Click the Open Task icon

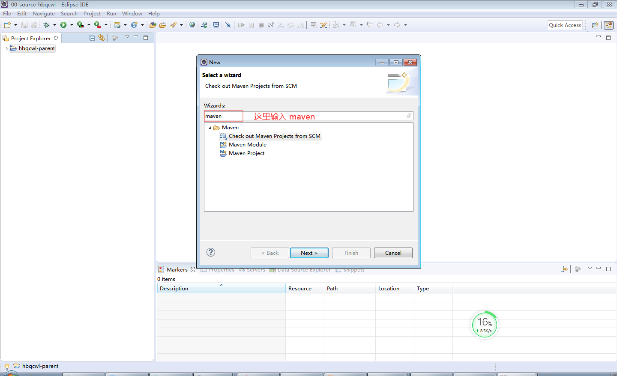click(x=162, y=25)
